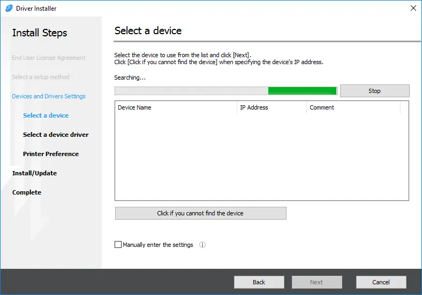The height and width of the screenshot is (295, 422).
Task: Jump to 'Select a device driver' step
Action: [56, 135]
